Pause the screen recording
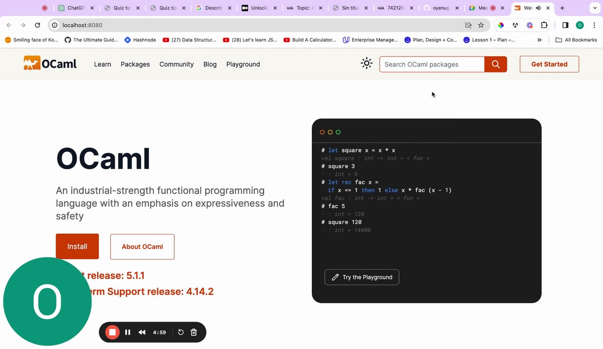Screen dimensions: 603x349 128,332
